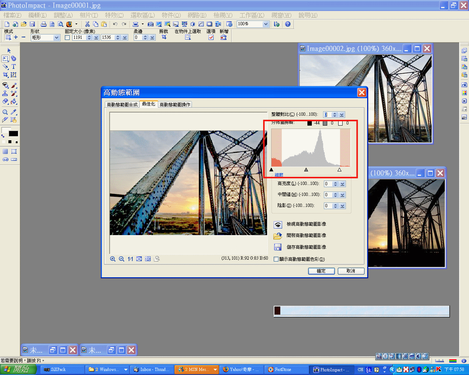Screen dimensions: 469x375
Task: Click the 取消 button
Action: (x=351, y=271)
